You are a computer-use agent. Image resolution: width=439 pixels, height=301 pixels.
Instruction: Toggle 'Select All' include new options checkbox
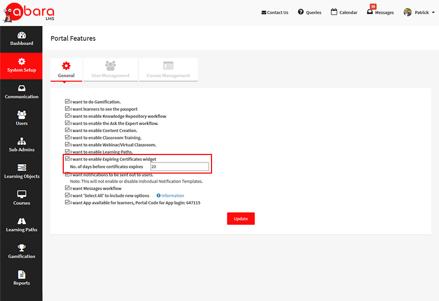pos(67,195)
